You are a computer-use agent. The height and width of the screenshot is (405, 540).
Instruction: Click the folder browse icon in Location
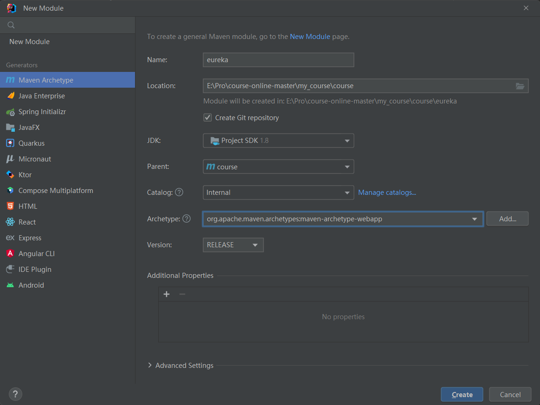click(520, 86)
